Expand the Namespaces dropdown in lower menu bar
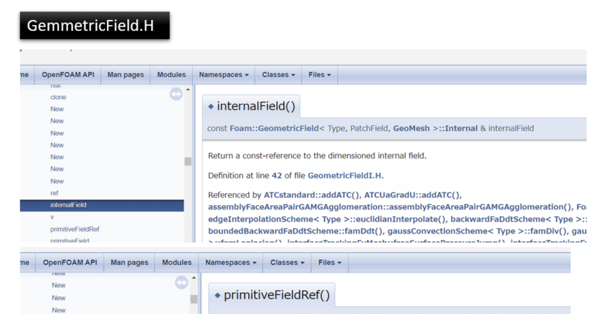This screenshot has width=600, height=314. click(x=231, y=262)
